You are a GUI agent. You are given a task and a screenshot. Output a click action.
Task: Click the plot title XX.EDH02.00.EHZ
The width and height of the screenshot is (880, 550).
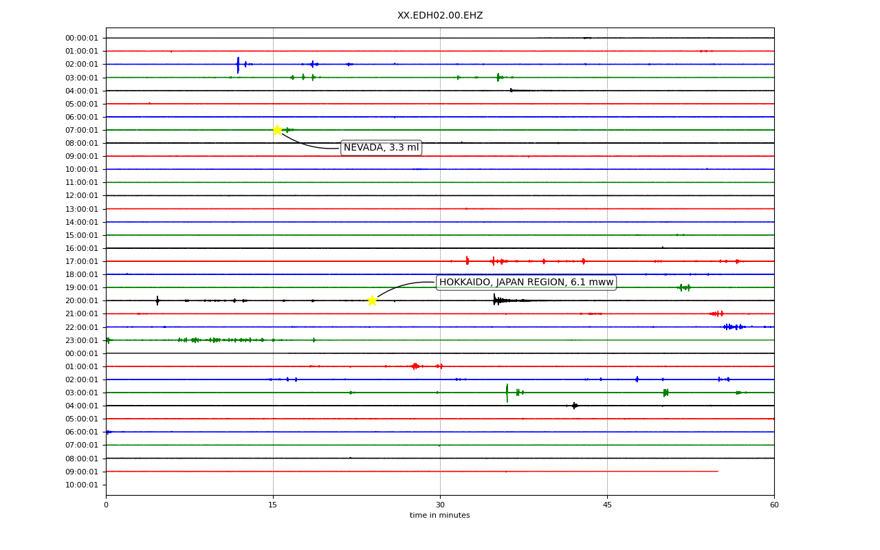pos(440,16)
